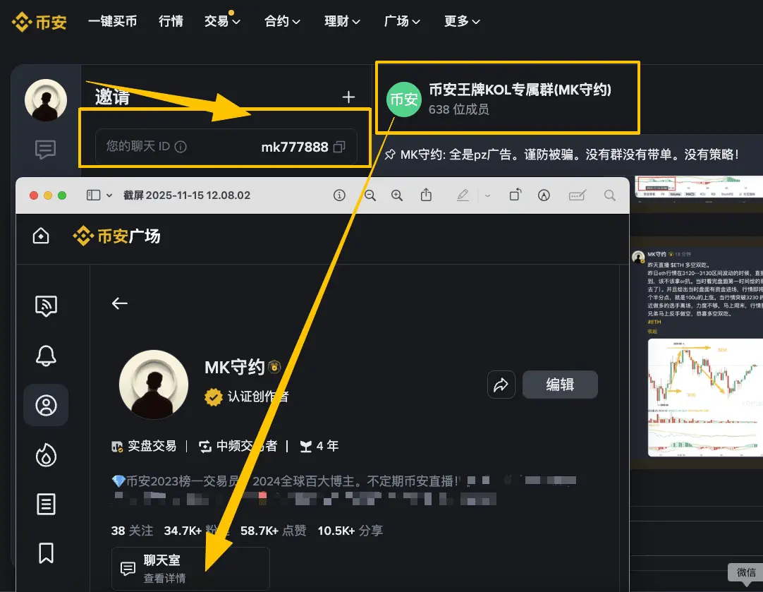763x592 pixels.
Task: Open the 币安王牌KOL专属群 group header
Action: pos(507,98)
